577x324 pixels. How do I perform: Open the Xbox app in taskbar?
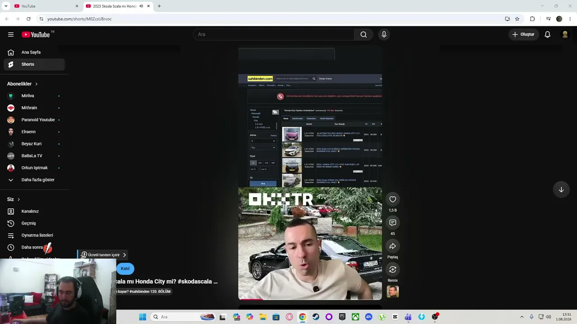tap(356, 317)
